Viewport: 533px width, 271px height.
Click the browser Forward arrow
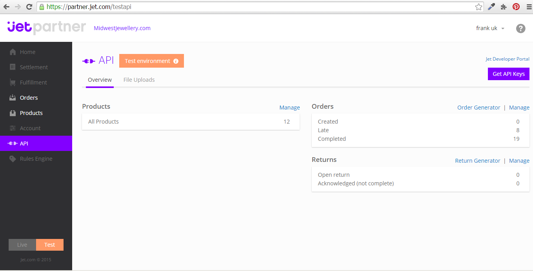click(18, 7)
